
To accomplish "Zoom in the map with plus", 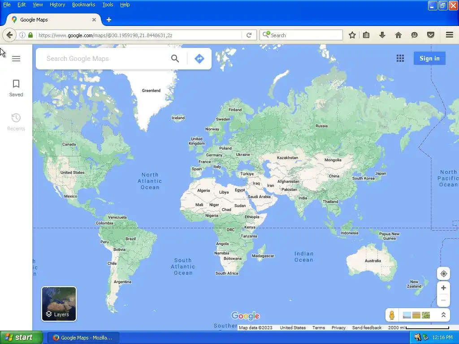I will 443,288.
